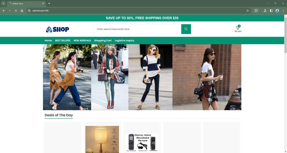287x153 pixels.
Task: Click the search keywords input field
Action: 137,29
